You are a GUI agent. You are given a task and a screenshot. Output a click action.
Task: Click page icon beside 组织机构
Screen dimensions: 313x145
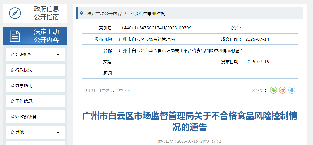[13, 54]
